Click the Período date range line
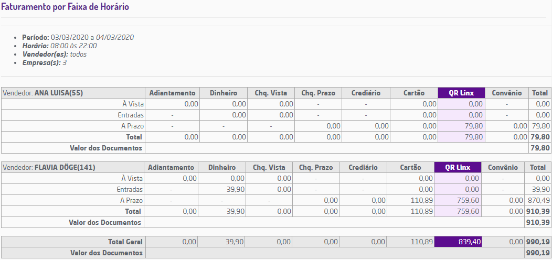Screen dimensions: 552x260 (x=78, y=37)
